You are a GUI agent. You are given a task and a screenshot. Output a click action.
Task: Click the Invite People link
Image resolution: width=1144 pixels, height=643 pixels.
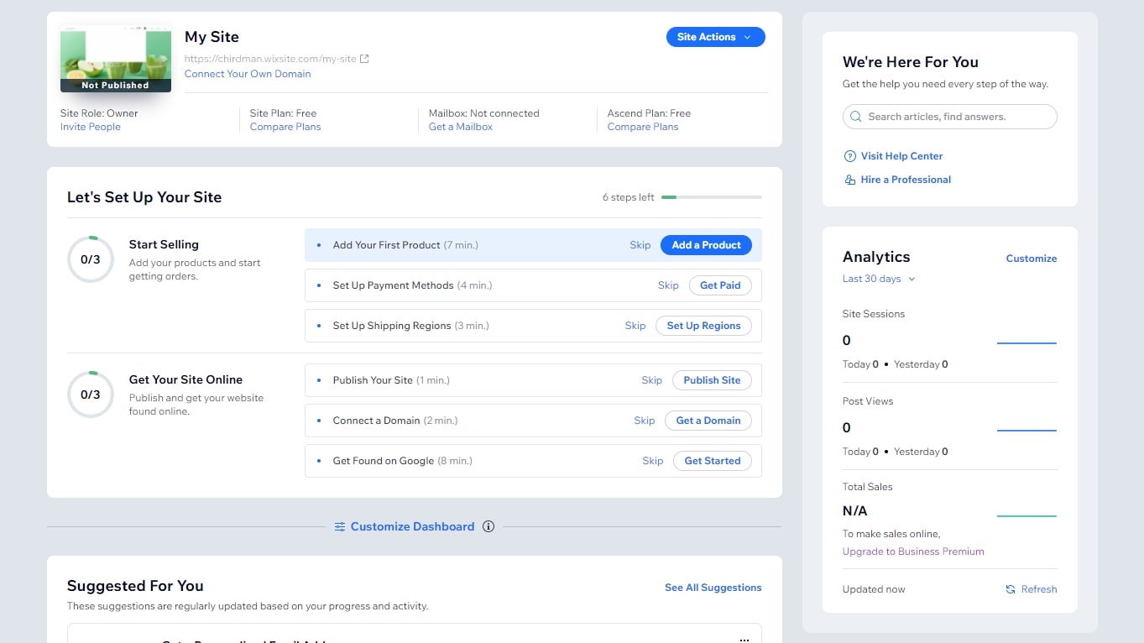coord(91,127)
